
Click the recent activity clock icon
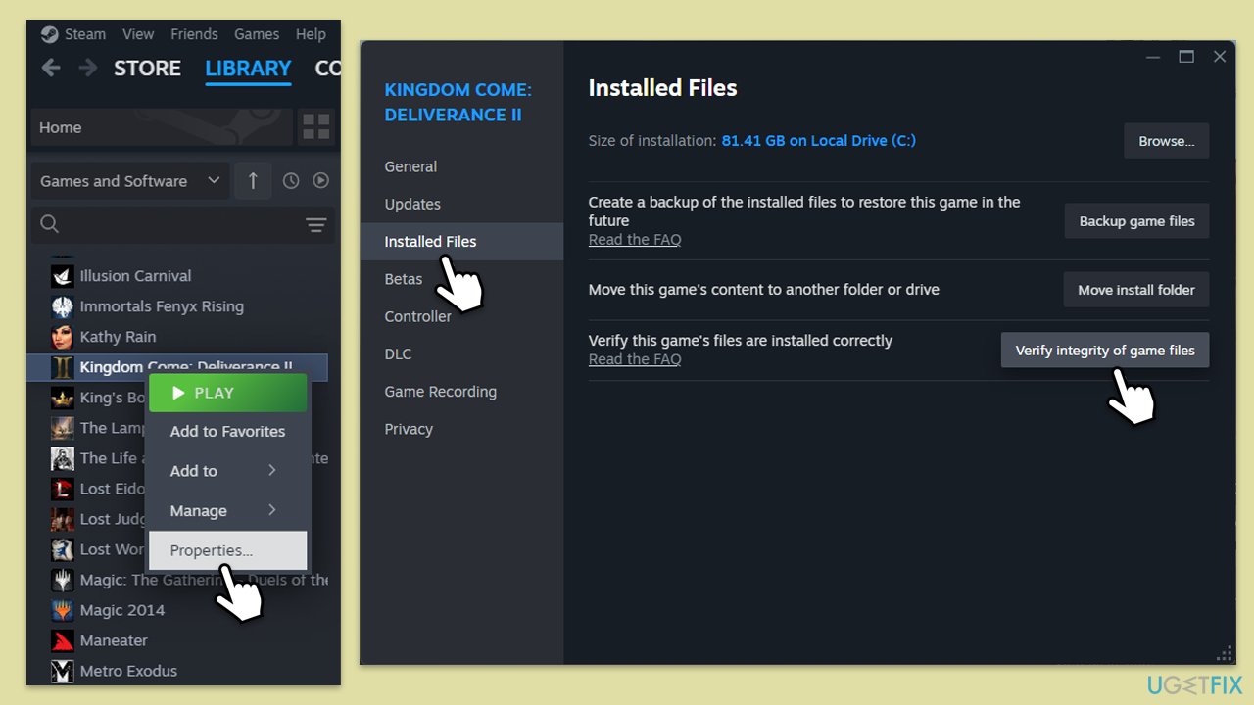(x=291, y=181)
